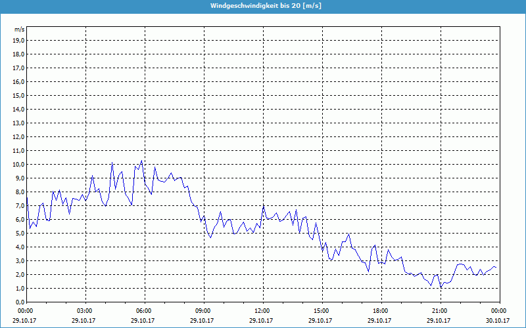The width and height of the screenshot is (526, 328).
Task: Click the 18:00 time axis label
Action: tap(381, 310)
